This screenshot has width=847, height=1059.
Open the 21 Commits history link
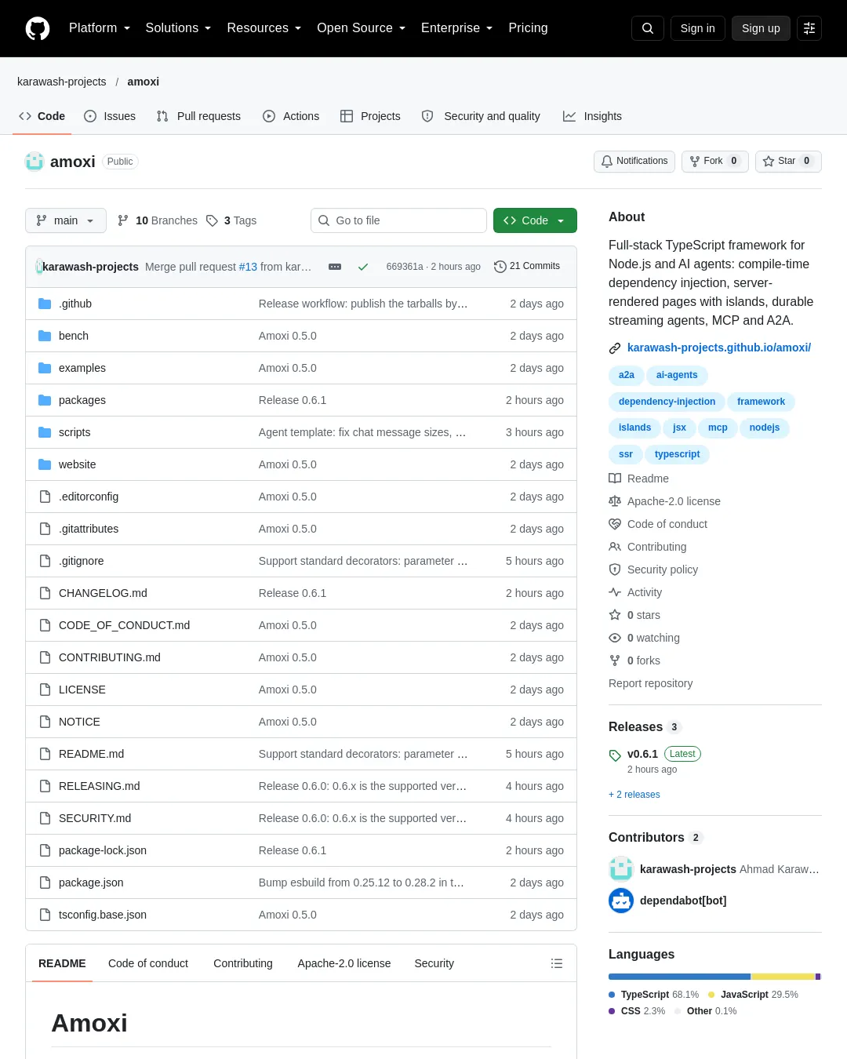click(527, 267)
